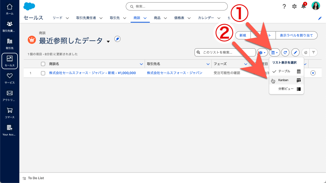The width and height of the screenshot is (326, 183).
Task: Expand the 価格表 tab chevron
Action: click(x=189, y=18)
